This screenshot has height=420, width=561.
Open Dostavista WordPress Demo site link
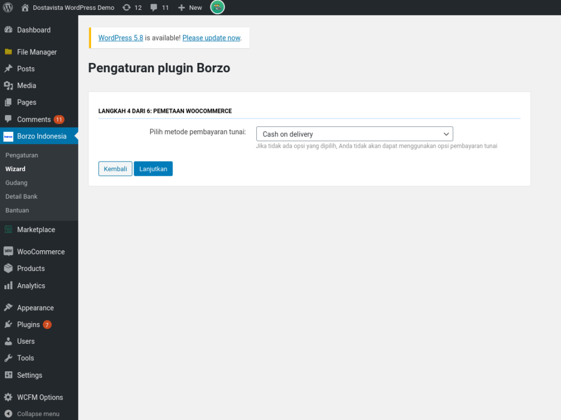[x=74, y=8]
